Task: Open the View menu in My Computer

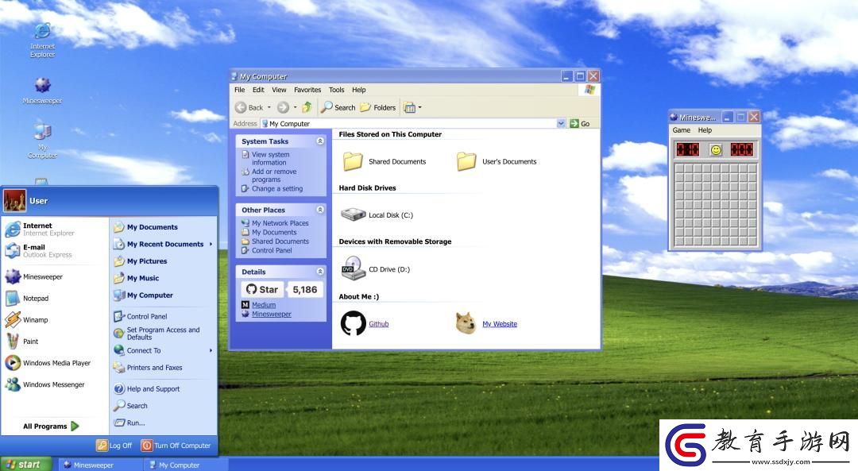Action: click(x=279, y=90)
